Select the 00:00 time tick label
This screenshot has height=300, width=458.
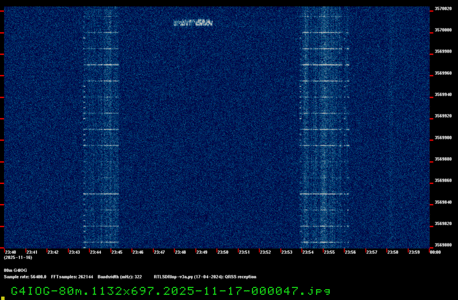(x=435, y=252)
